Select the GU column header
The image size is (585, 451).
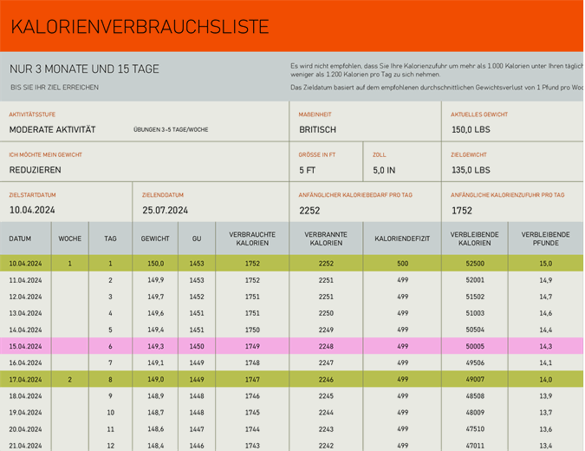click(197, 239)
